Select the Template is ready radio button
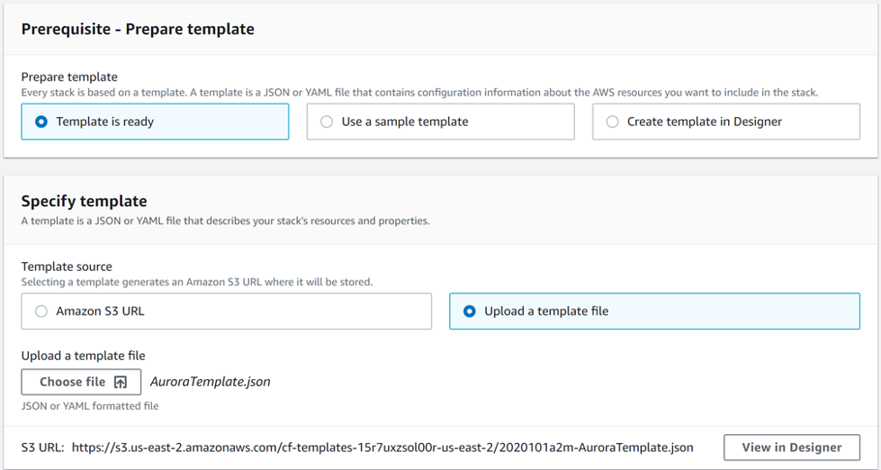Screen dimensions: 881x470 click(x=41, y=122)
